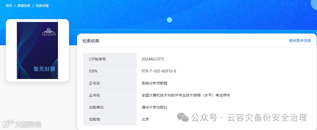Image resolution: width=317 pixels, height=130 pixels.
Task: Select publisher 清华大学出版社
Action: pyautogui.click(x=155, y=107)
